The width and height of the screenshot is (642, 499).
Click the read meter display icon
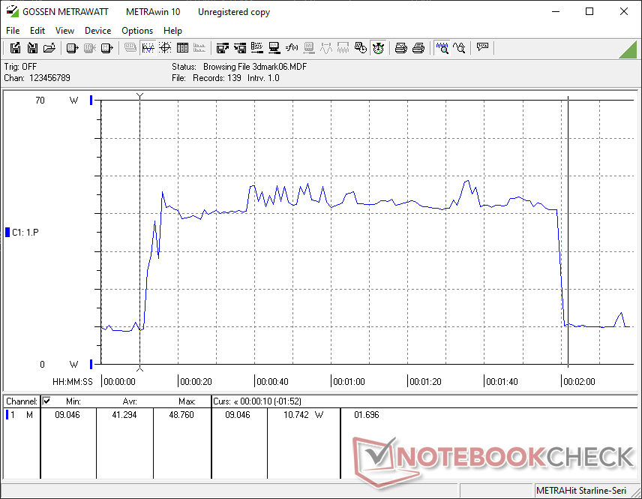pos(72,48)
